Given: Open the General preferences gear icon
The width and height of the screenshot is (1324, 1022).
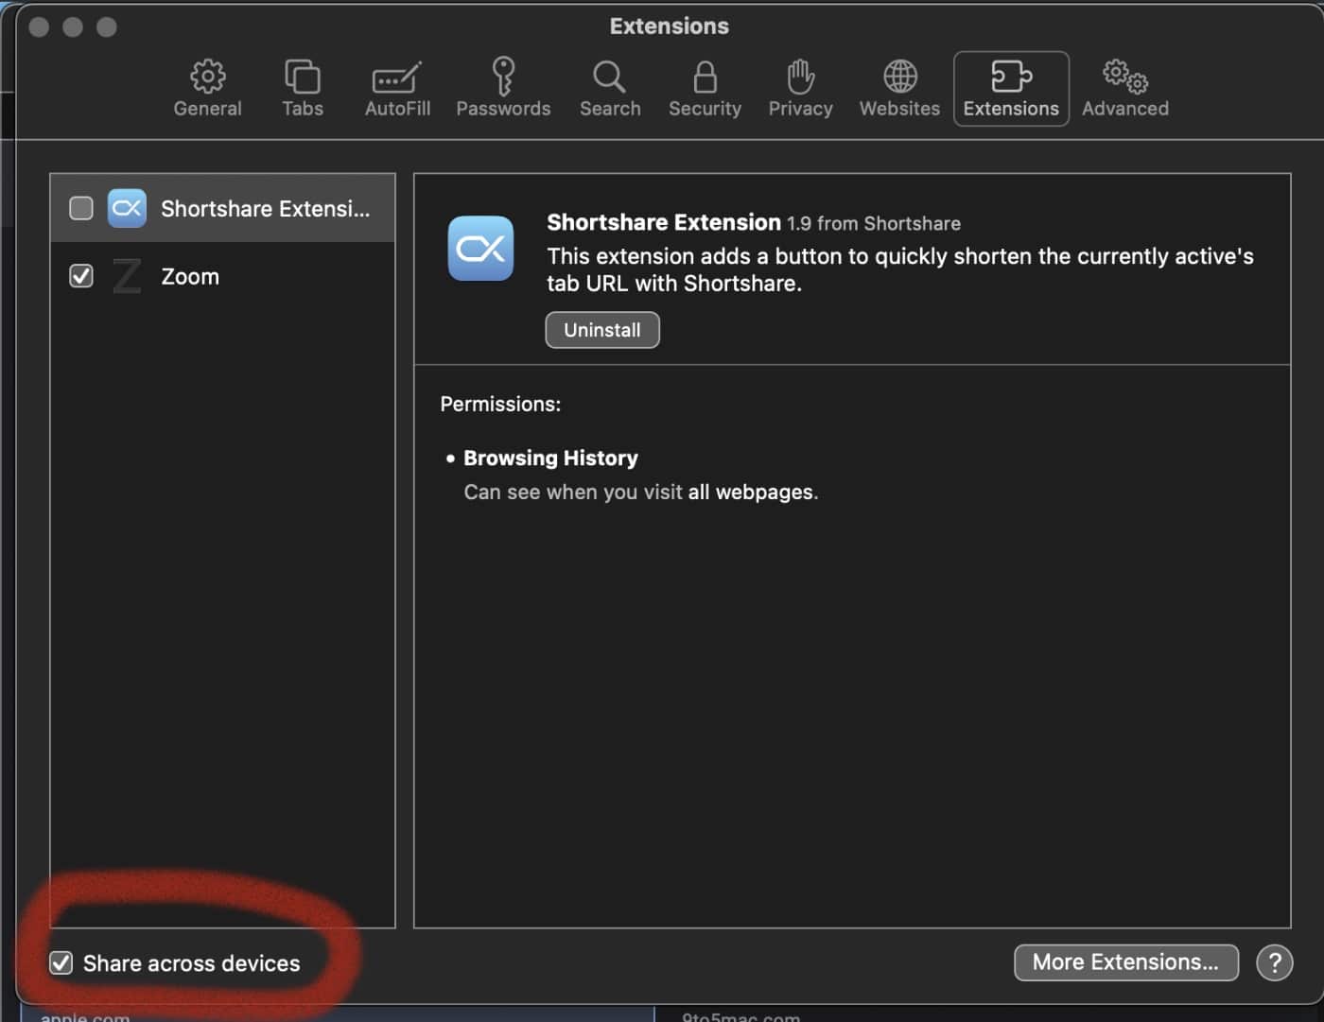Looking at the screenshot, I should pos(207,77).
